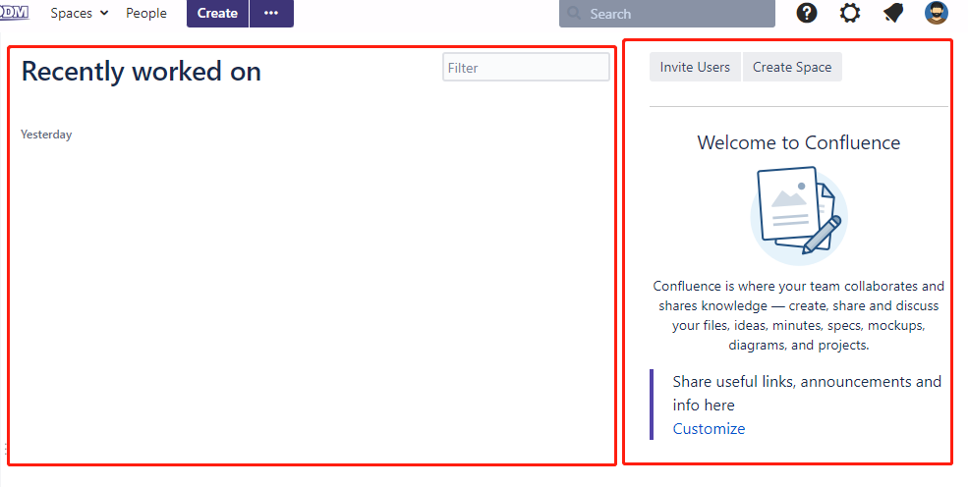This screenshot has height=487, width=968.
Task: Click the Yesterday date label
Action: pyautogui.click(x=46, y=135)
